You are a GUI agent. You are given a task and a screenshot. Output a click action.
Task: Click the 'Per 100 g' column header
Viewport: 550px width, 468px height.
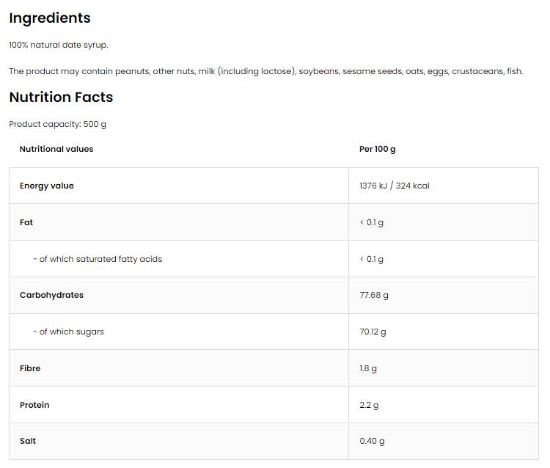377,149
